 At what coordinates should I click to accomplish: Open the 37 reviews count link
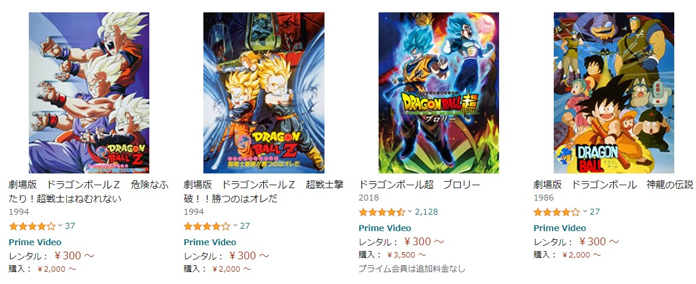point(70,226)
